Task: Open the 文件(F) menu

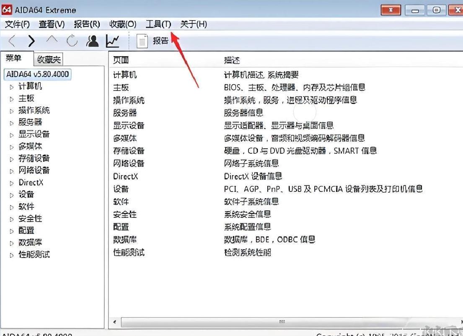Action: coord(18,24)
